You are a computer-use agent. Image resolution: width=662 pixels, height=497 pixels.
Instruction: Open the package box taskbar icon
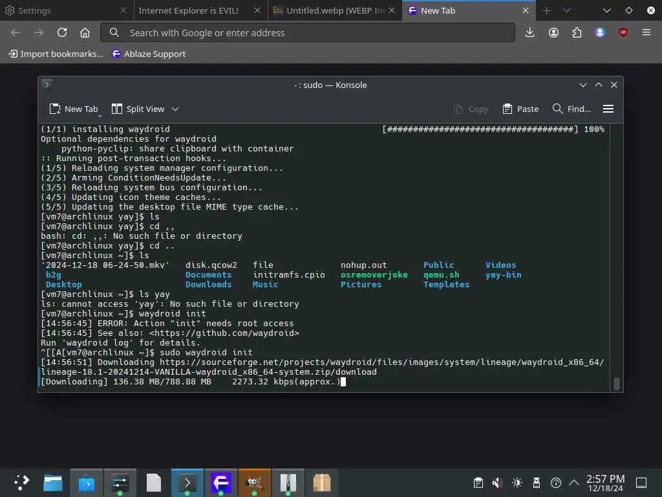coord(322,482)
